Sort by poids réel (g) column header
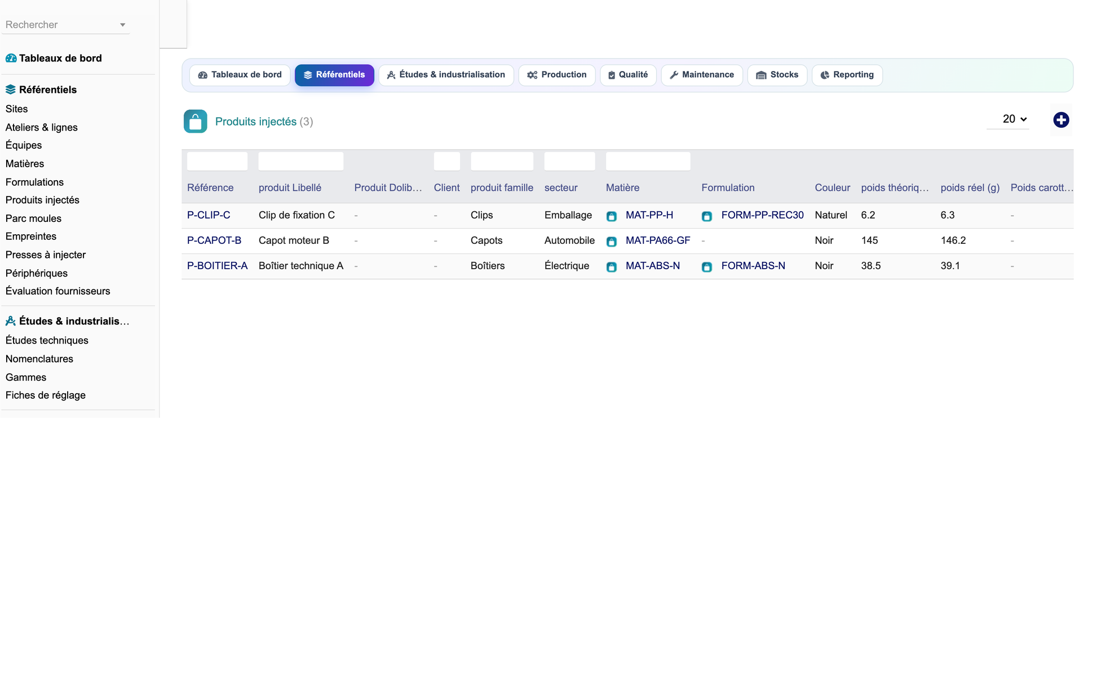 pyautogui.click(x=970, y=188)
